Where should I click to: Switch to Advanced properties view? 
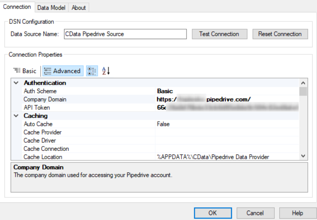tap(63, 71)
